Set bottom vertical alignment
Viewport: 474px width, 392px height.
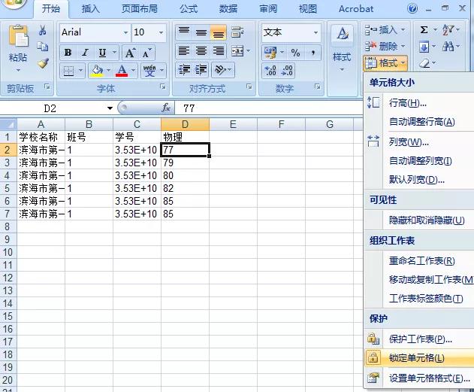pos(219,32)
